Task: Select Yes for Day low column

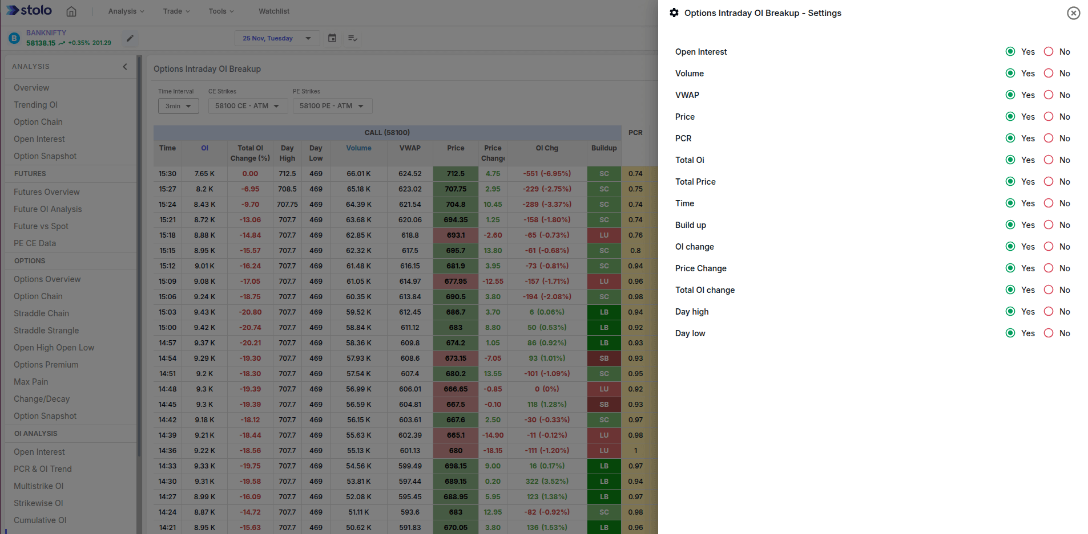Action: 1010,333
